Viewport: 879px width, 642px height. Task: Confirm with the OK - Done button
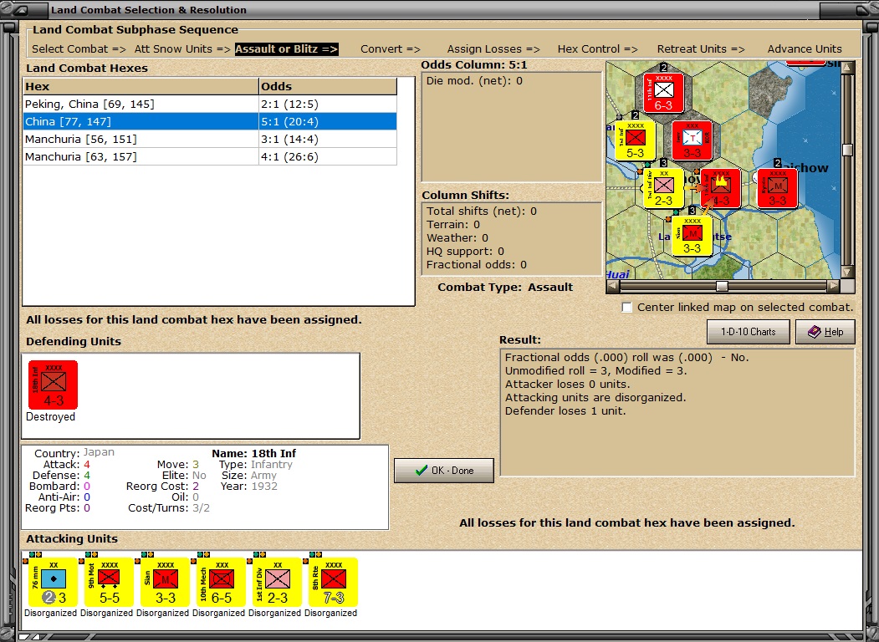(x=444, y=471)
